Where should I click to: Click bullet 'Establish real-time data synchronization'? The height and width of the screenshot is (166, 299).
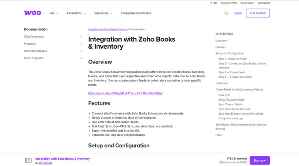click(x=118, y=135)
